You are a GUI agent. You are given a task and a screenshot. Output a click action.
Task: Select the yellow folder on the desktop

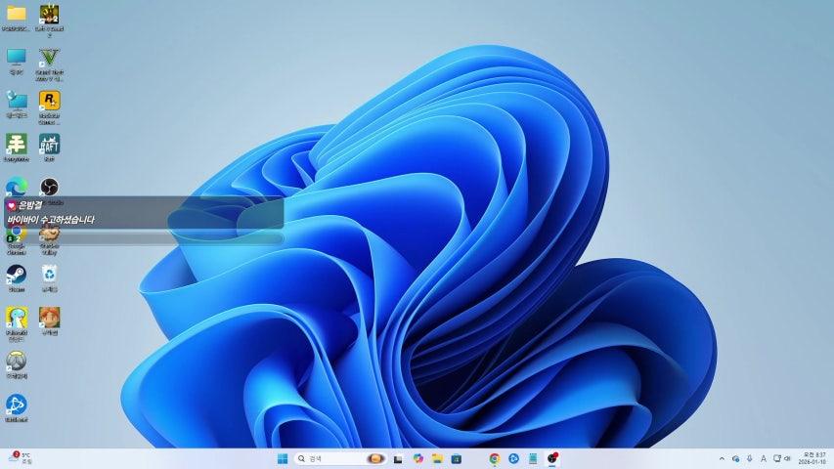tap(17, 14)
